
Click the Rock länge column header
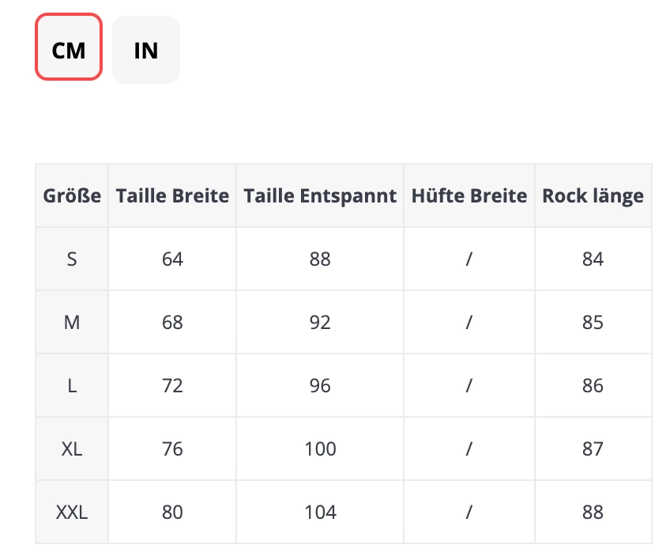[x=593, y=195]
